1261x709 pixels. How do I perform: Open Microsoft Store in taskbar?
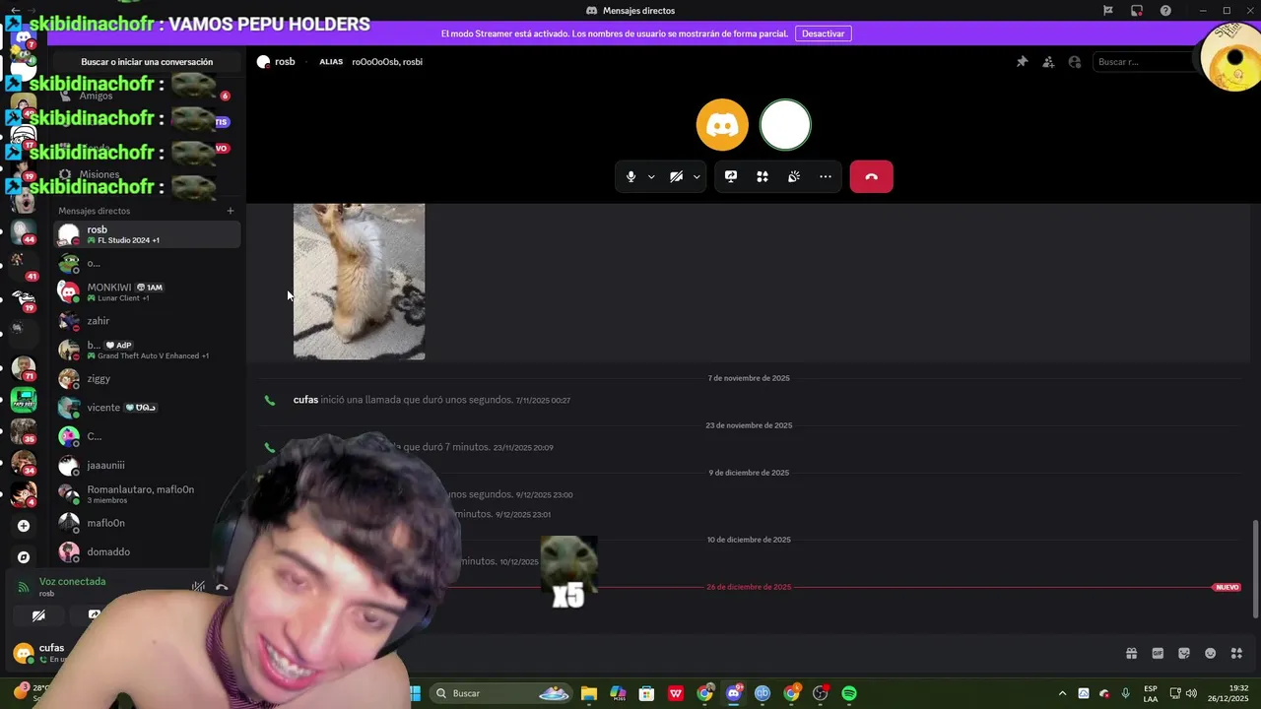(646, 693)
